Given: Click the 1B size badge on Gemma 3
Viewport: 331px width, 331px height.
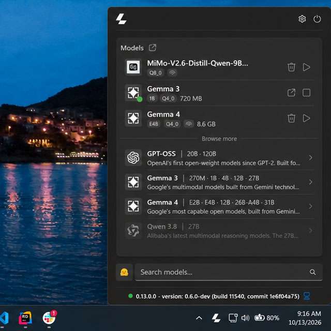Looking at the screenshot, I should (x=152, y=98).
